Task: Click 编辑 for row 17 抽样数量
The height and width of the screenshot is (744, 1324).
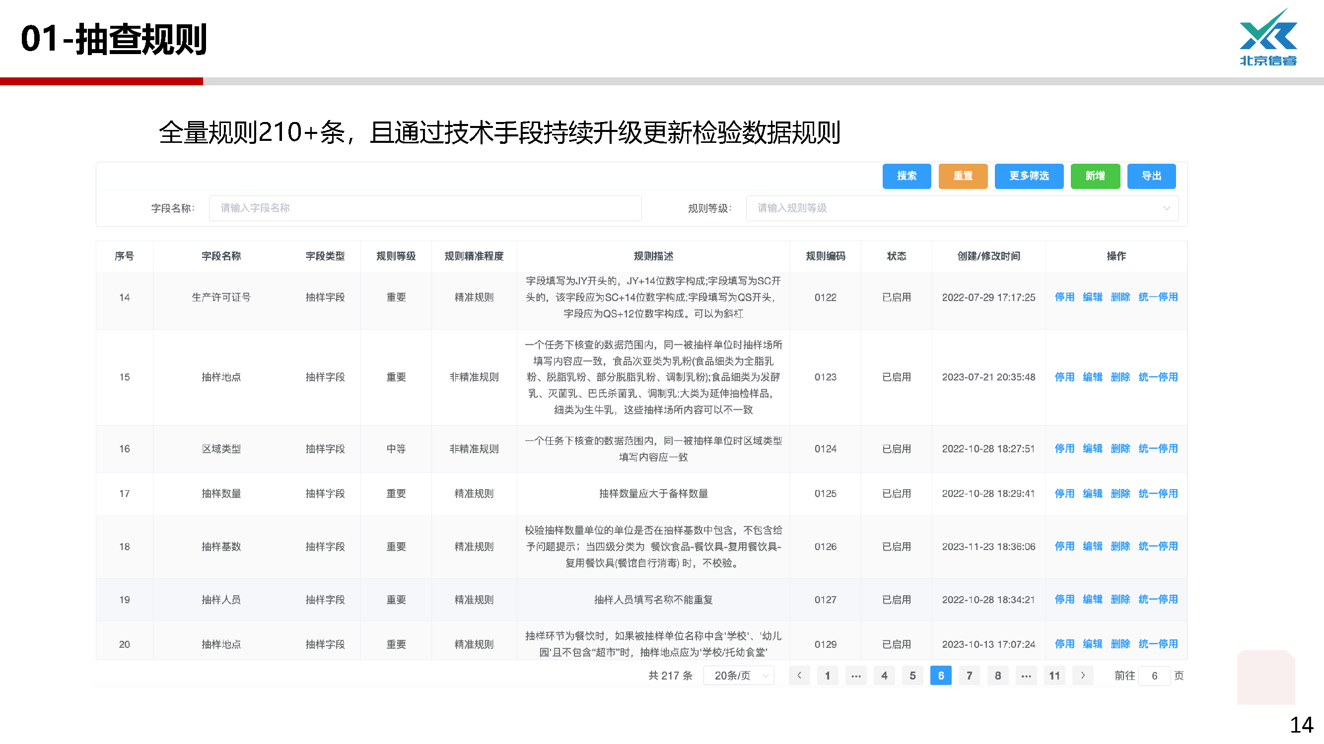Action: pyautogui.click(x=1092, y=494)
